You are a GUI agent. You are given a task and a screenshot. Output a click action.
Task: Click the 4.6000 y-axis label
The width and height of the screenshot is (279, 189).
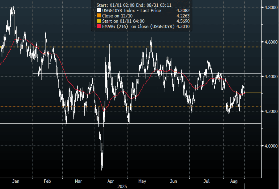point(271,42)
